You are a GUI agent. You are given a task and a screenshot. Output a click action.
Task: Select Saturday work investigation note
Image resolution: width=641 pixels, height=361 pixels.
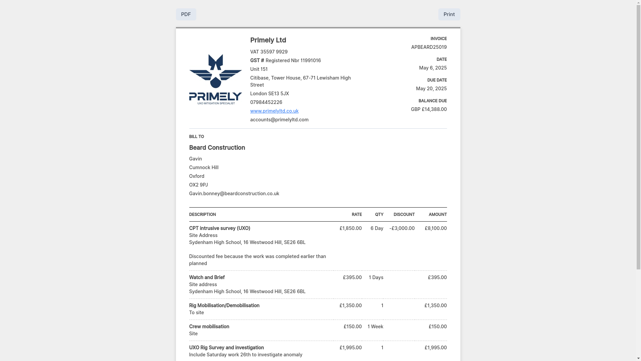246,355
